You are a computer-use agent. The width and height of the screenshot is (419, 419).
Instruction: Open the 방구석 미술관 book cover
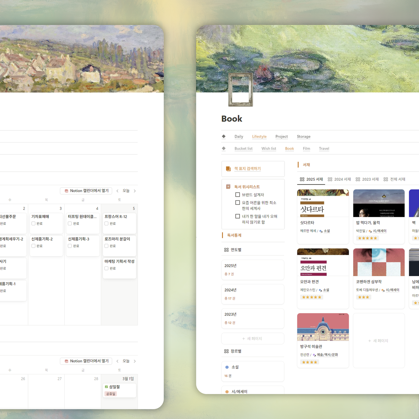323,327
